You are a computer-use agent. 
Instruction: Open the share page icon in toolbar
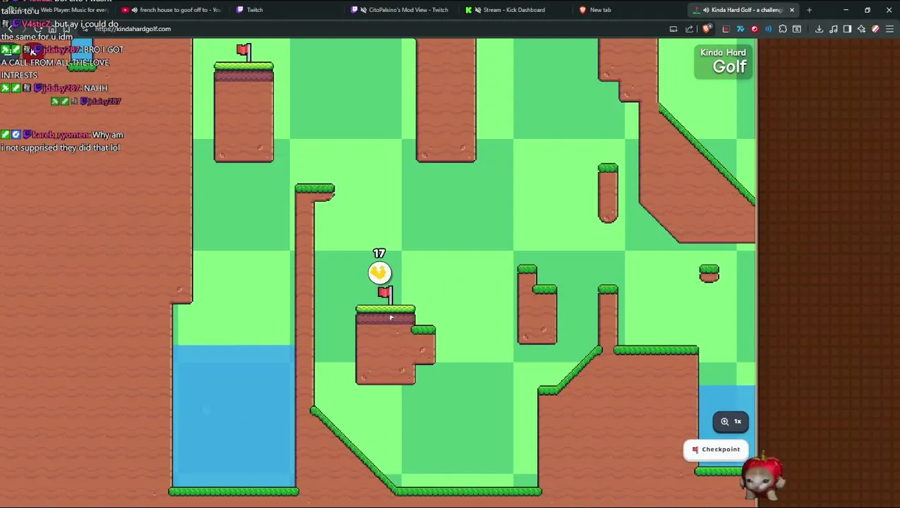point(690,29)
